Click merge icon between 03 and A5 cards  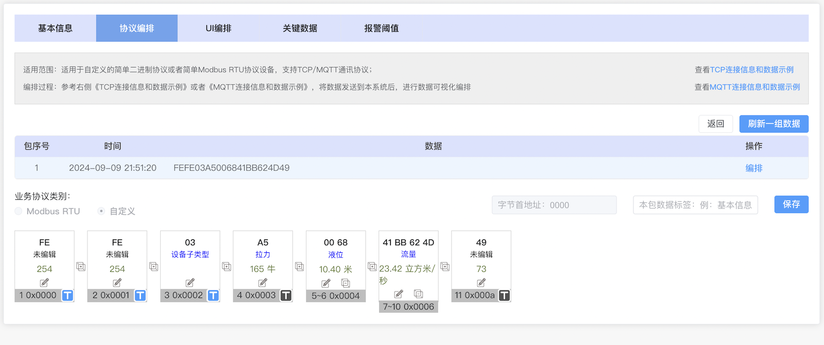227,266
